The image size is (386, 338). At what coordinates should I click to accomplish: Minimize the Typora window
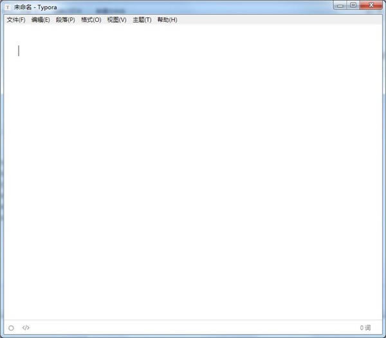pyautogui.click(x=340, y=5)
